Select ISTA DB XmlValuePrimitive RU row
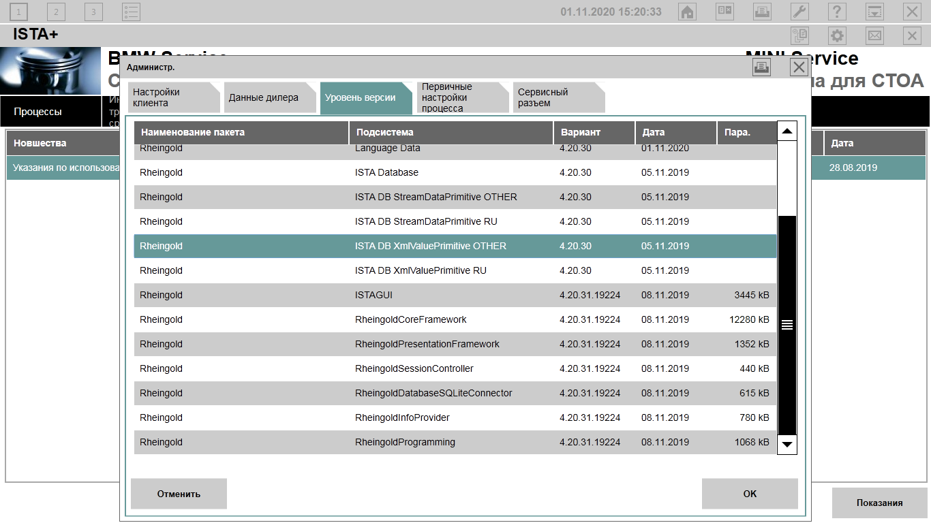Image resolution: width=931 pixels, height=523 pixels. 455,270
